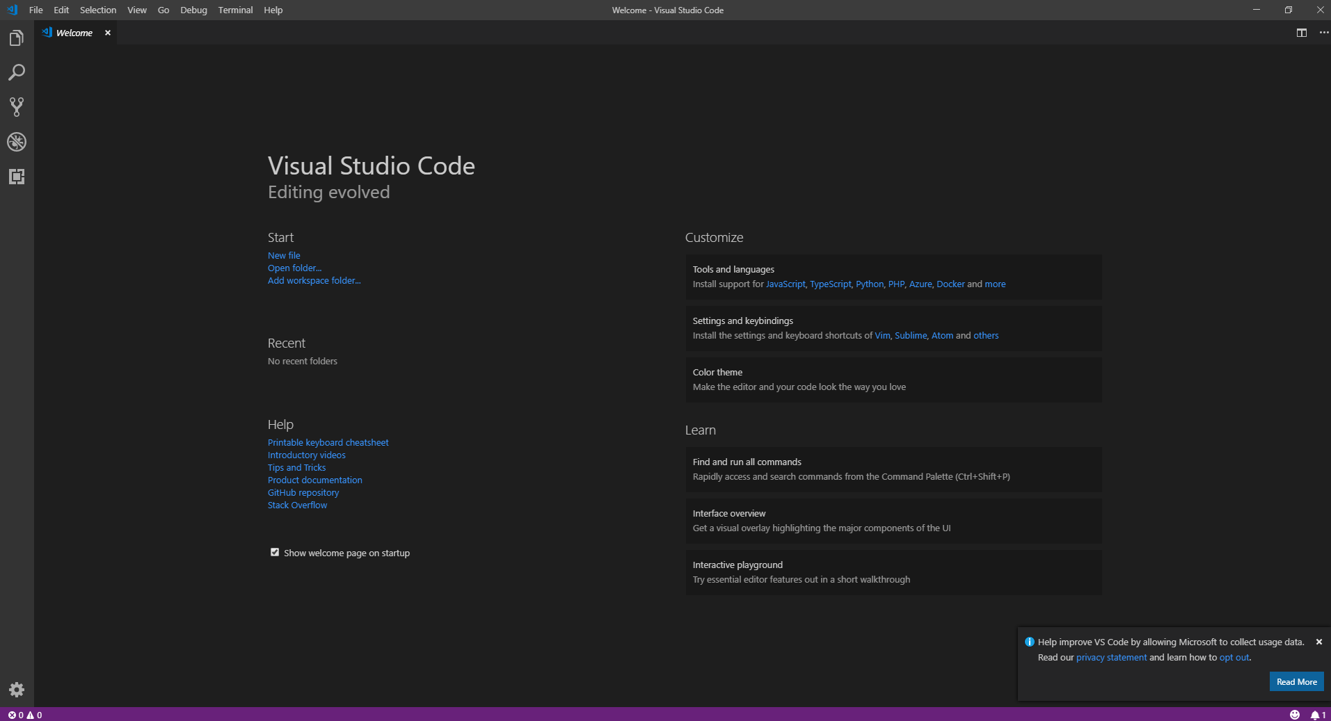
Task: Open the Go menu
Action: click(x=164, y=10)
